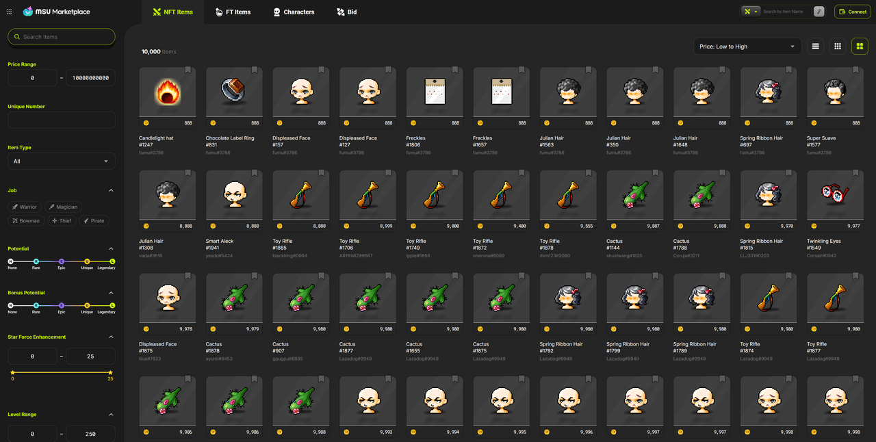Click the Star Force slider minimum star handle
This screenshot has height=442, width=876.
[x=12, y=372]
